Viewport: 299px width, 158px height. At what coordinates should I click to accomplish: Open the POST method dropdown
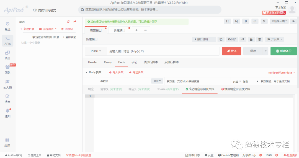tap(96, 51)
